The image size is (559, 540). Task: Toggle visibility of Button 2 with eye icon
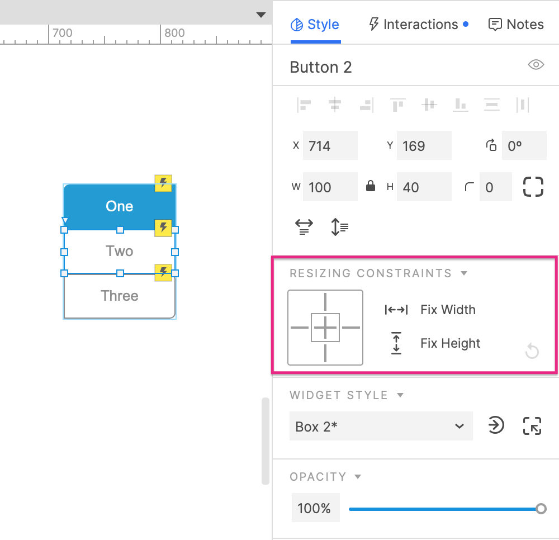click(536, 65)
